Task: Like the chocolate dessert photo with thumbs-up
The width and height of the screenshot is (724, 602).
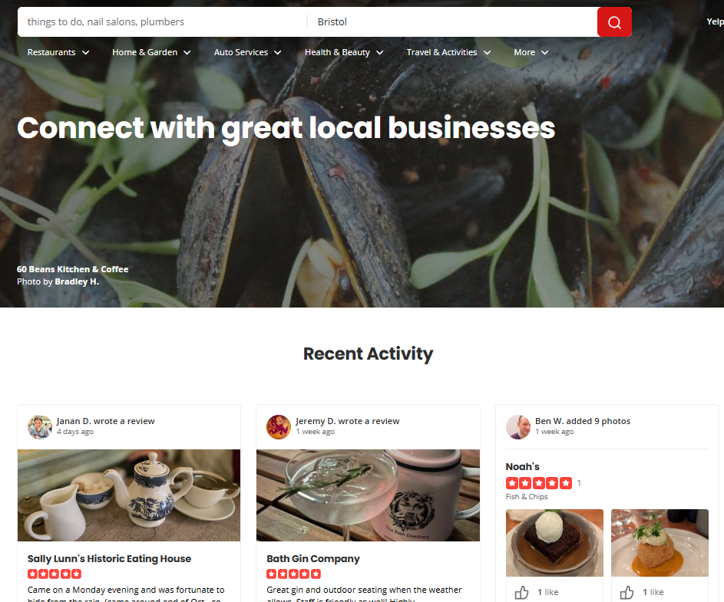Action: pos(522,592)
